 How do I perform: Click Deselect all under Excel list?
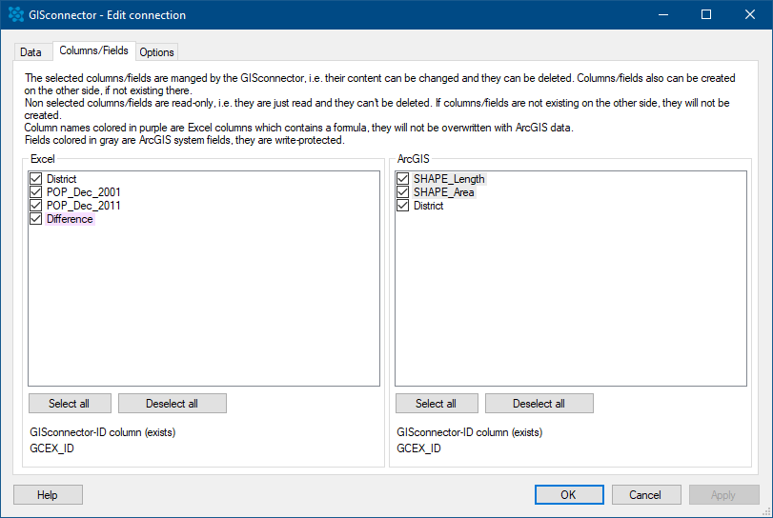tap(173, 404)
